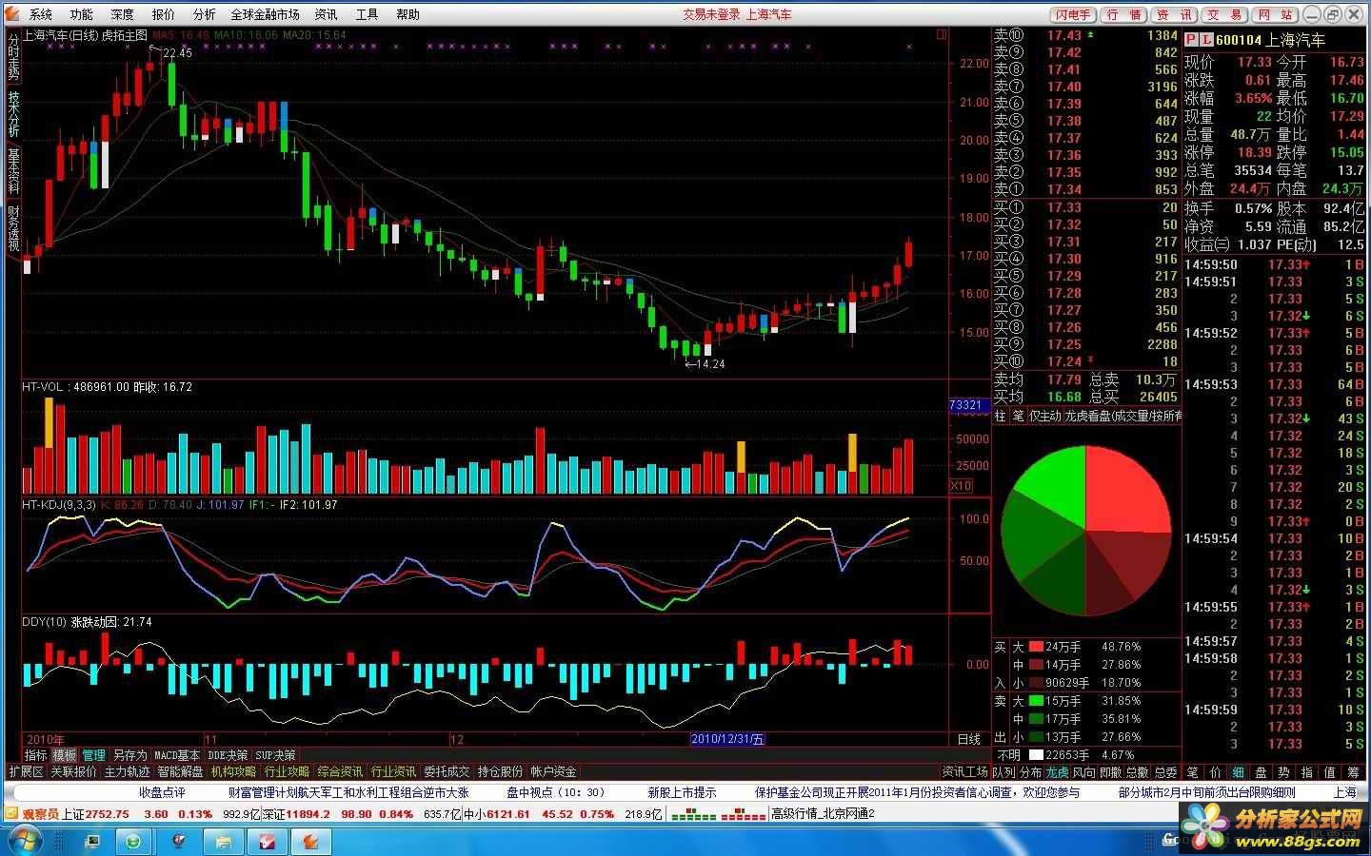Open the 资讯 menu
The image size is (1371, 856).
(326, 14)
